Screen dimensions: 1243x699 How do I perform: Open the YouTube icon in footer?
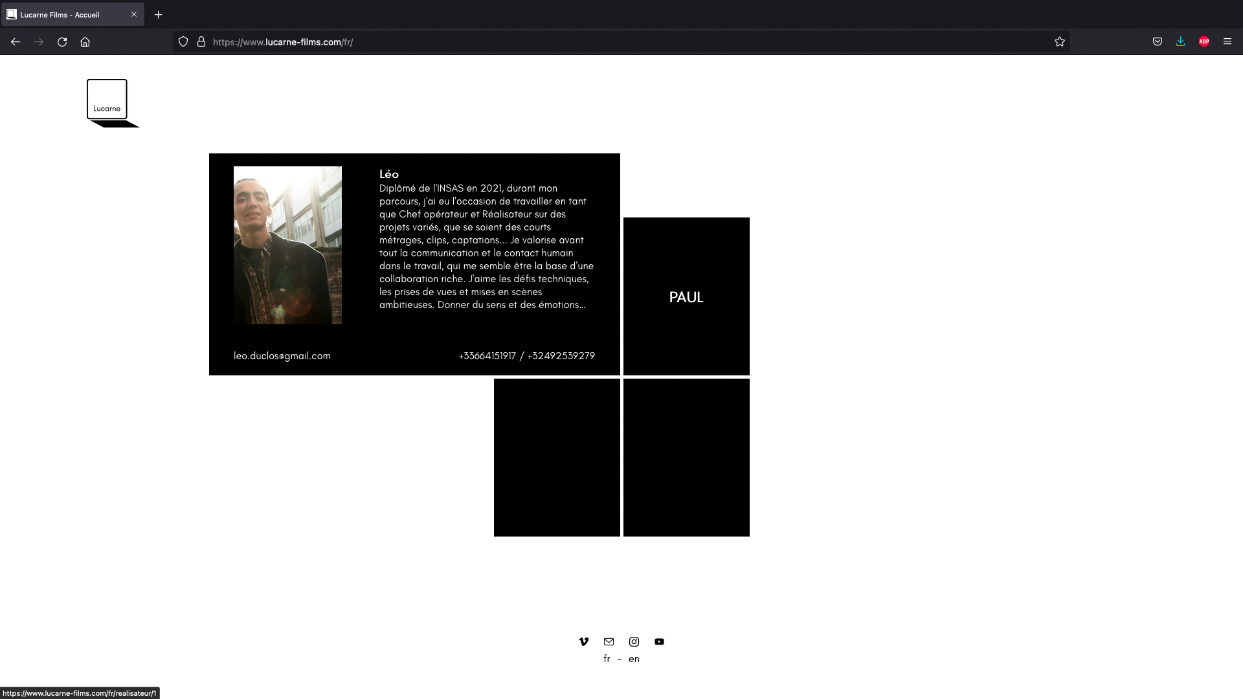[x=659, y=641]
